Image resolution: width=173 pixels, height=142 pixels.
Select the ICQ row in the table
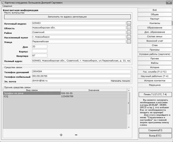(65, 96)
